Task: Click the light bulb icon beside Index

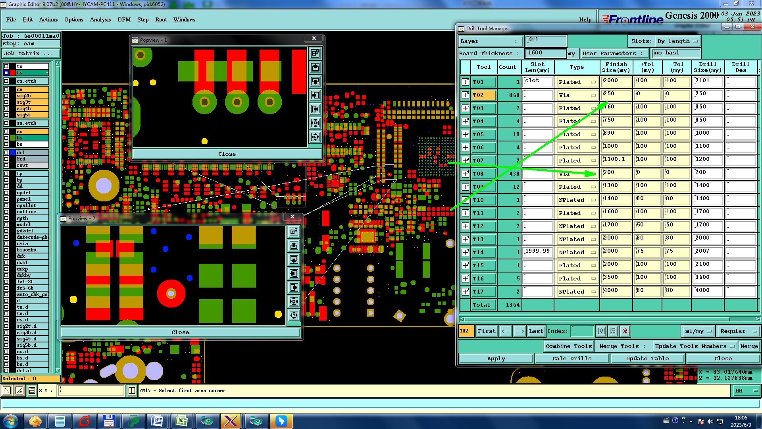Action: point(601,331)
